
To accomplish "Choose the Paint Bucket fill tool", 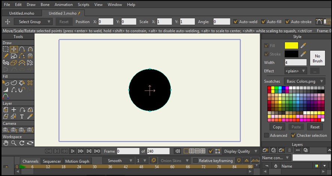I will [22, 83].
